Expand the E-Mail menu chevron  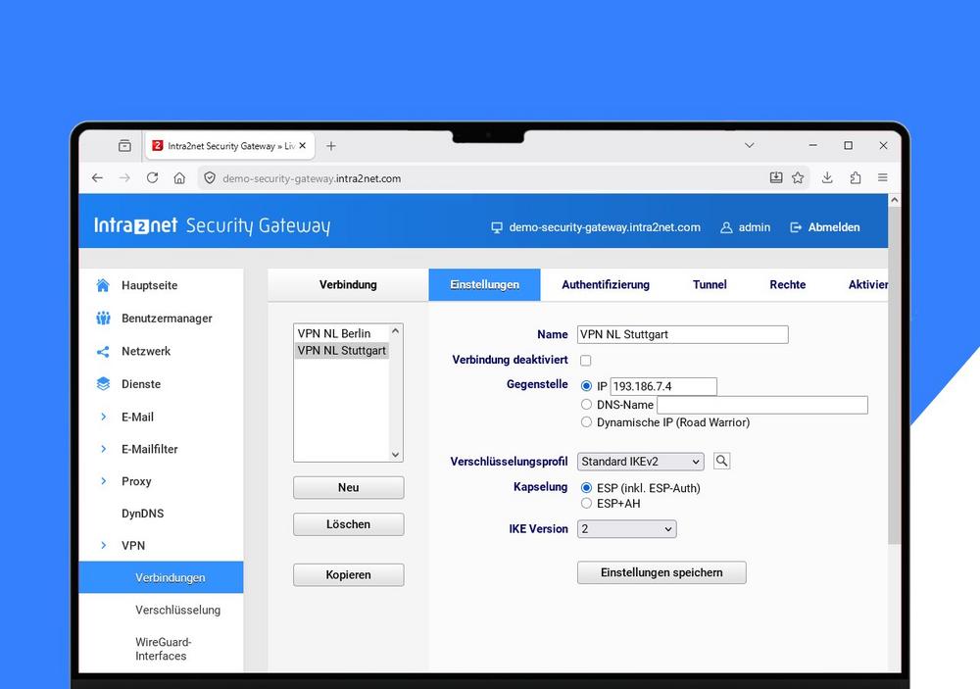103,418
